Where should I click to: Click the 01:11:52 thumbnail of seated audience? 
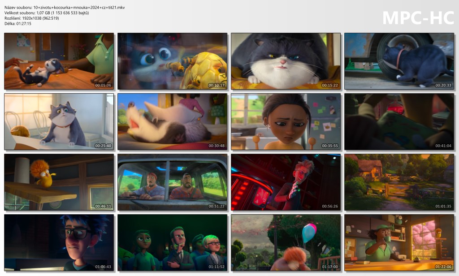(x=173, y=242)
